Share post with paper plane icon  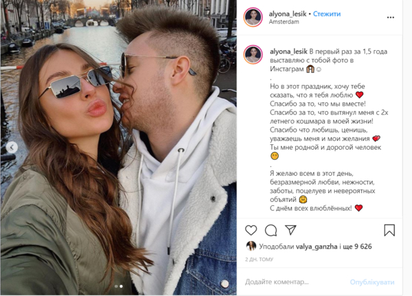[291, 230]
